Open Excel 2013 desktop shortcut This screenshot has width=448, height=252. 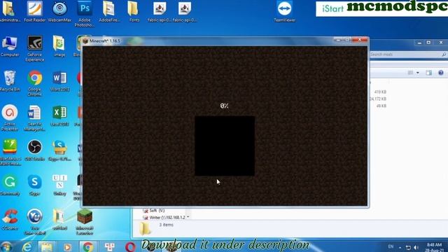tap(59, 115)
